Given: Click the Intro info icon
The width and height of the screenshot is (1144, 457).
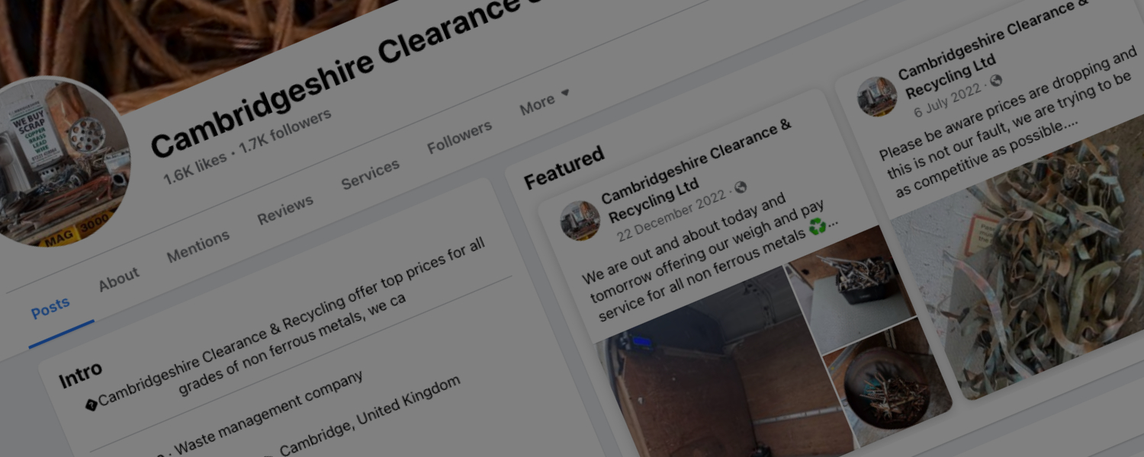Looking at the screenshot, I should click(x=91, y=405).
